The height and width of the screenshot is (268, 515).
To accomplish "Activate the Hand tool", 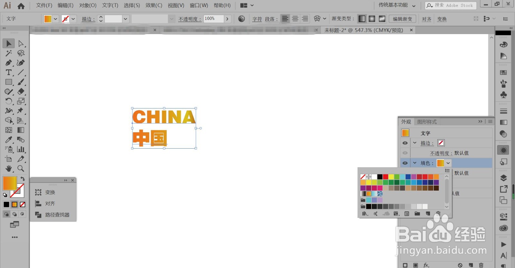I will [x=9, y=169].
